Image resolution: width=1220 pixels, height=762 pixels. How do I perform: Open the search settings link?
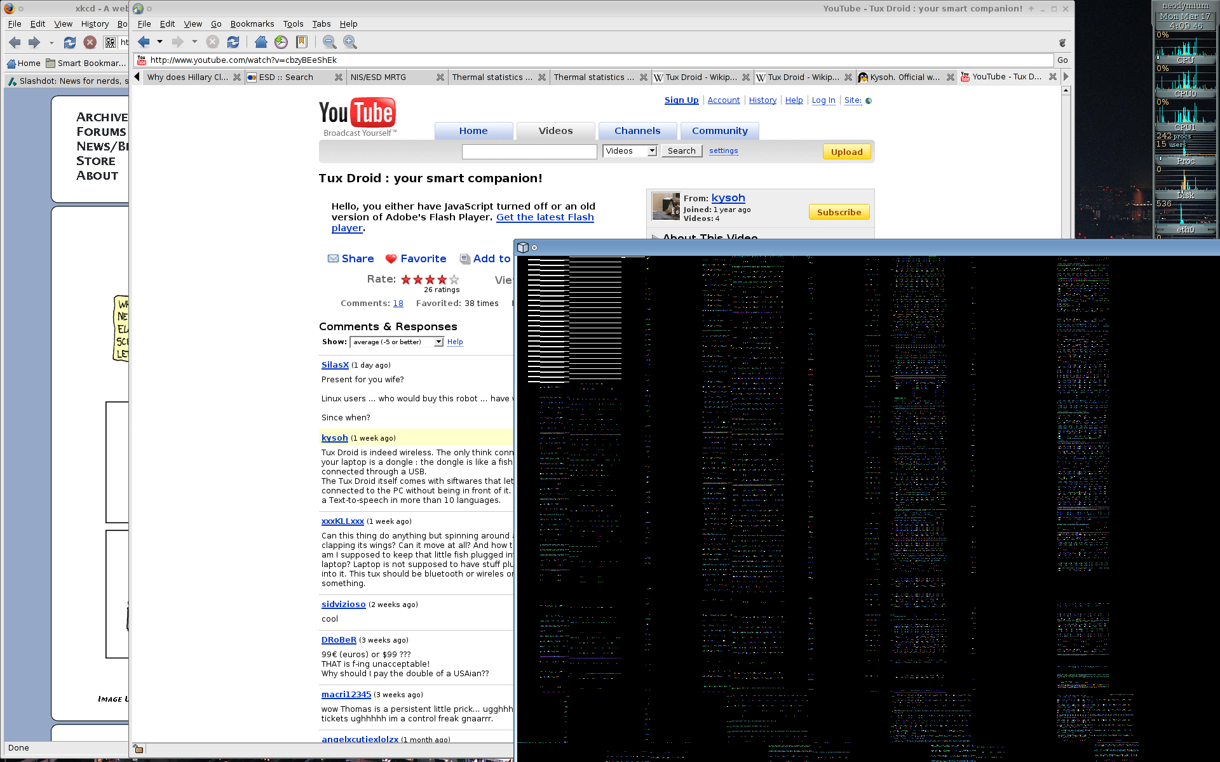[x=724, y=151]
